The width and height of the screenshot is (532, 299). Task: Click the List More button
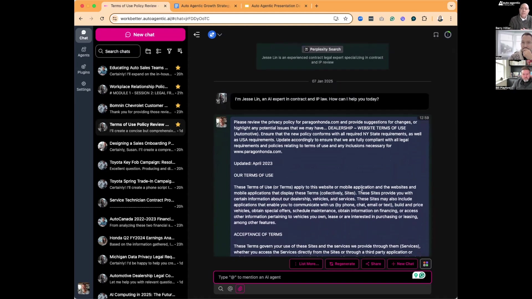(x=306, y=264)
